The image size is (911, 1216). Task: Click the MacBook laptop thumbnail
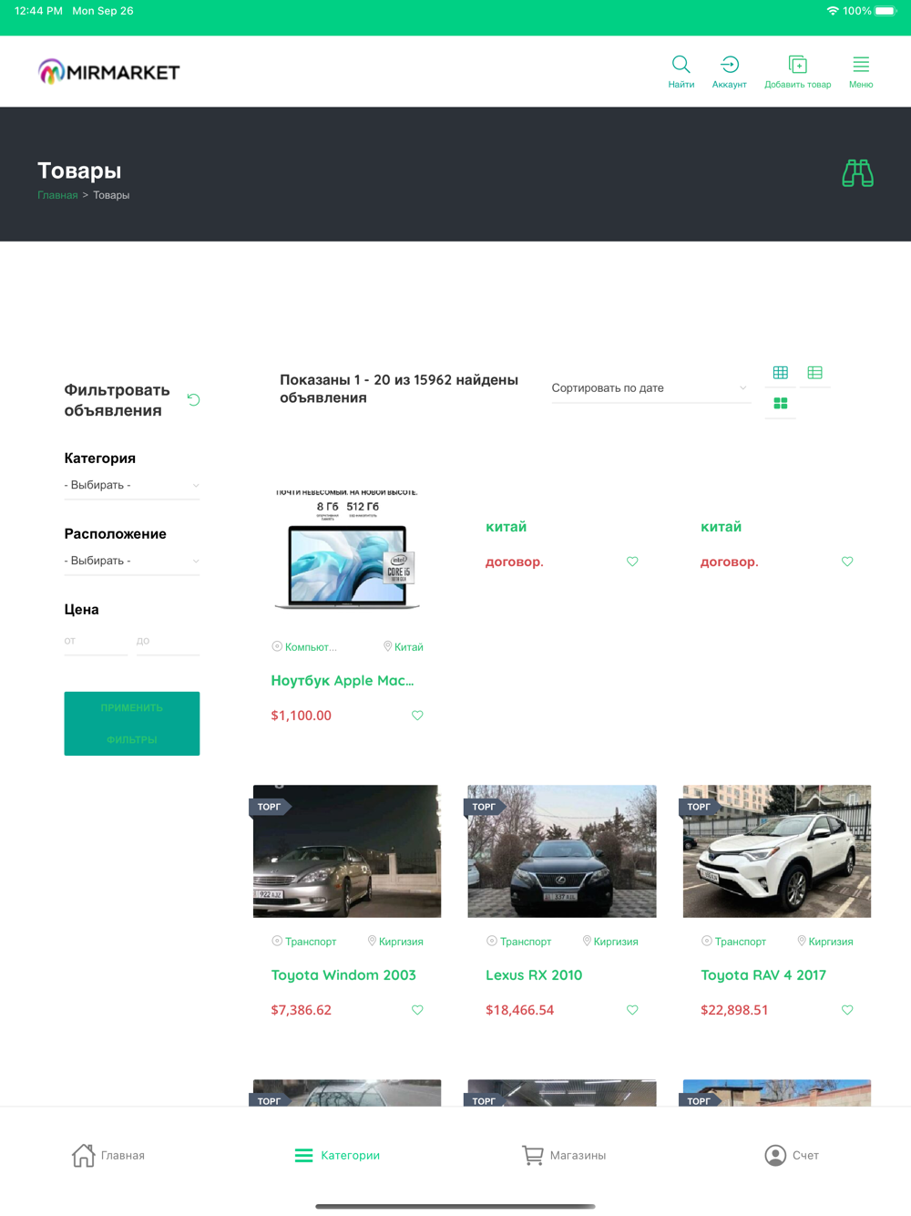coord(347,550)
